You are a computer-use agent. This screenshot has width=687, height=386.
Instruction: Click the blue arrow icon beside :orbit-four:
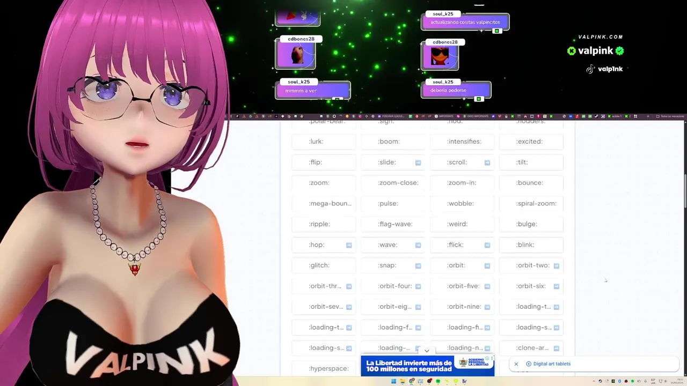pyautogui.click(x=418, y=286)
